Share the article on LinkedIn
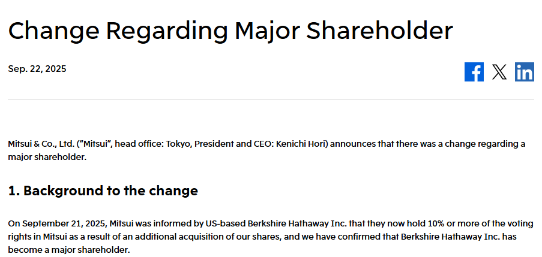 (x=525, y=72)
